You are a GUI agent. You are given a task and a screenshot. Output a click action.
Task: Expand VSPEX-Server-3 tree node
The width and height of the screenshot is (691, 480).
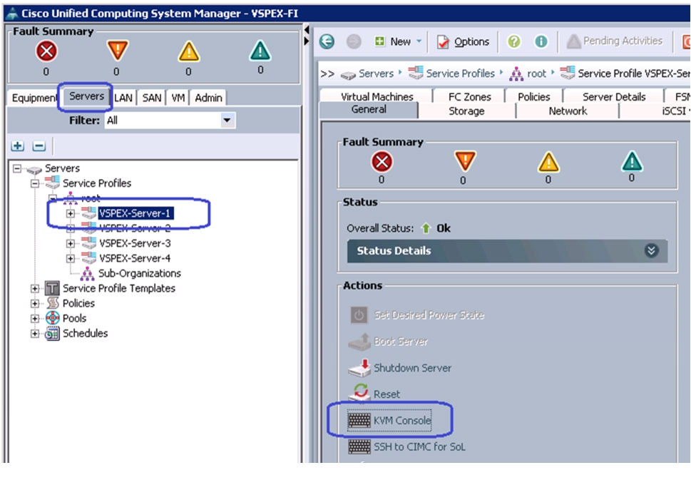pos(70,243)
